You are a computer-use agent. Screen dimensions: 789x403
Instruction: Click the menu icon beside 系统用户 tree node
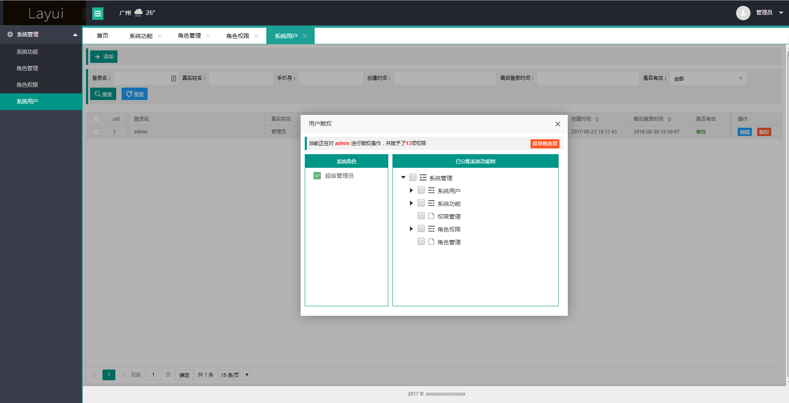(431, 190)
